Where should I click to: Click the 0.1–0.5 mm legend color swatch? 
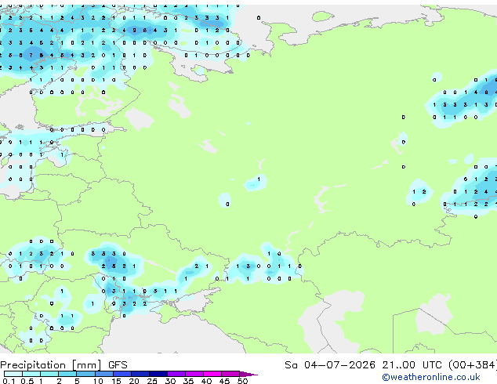[13, 374]
